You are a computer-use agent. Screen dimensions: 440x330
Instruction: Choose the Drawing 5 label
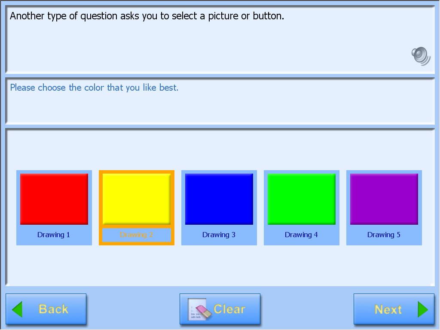(x=384, y=235)
